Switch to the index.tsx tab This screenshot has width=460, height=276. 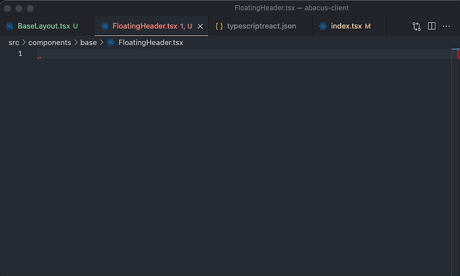(x=350, y=26)
